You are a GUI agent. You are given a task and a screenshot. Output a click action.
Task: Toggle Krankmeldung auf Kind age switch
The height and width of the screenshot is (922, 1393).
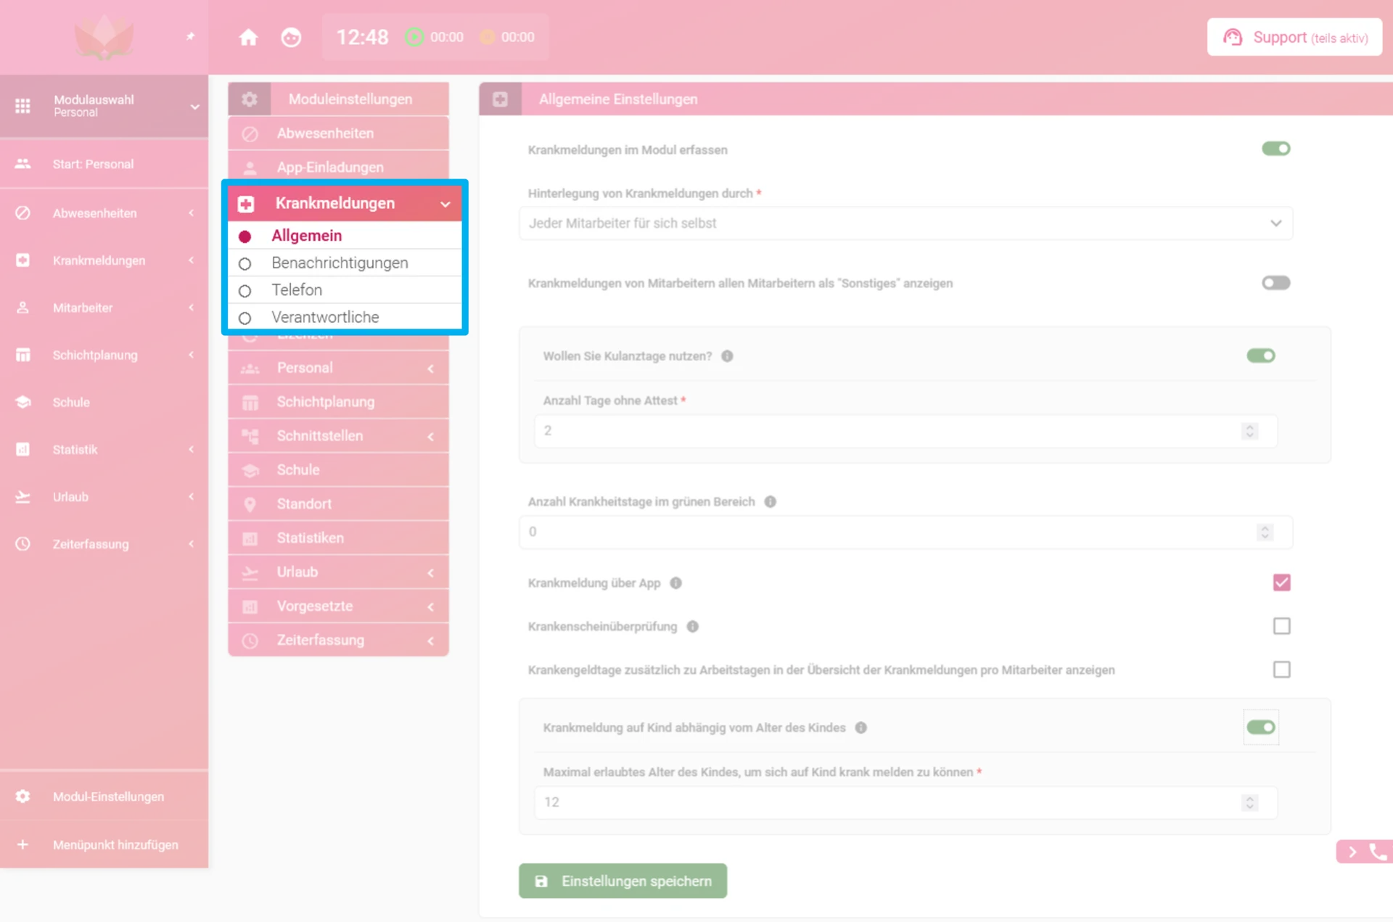[x=1261, y=727]
